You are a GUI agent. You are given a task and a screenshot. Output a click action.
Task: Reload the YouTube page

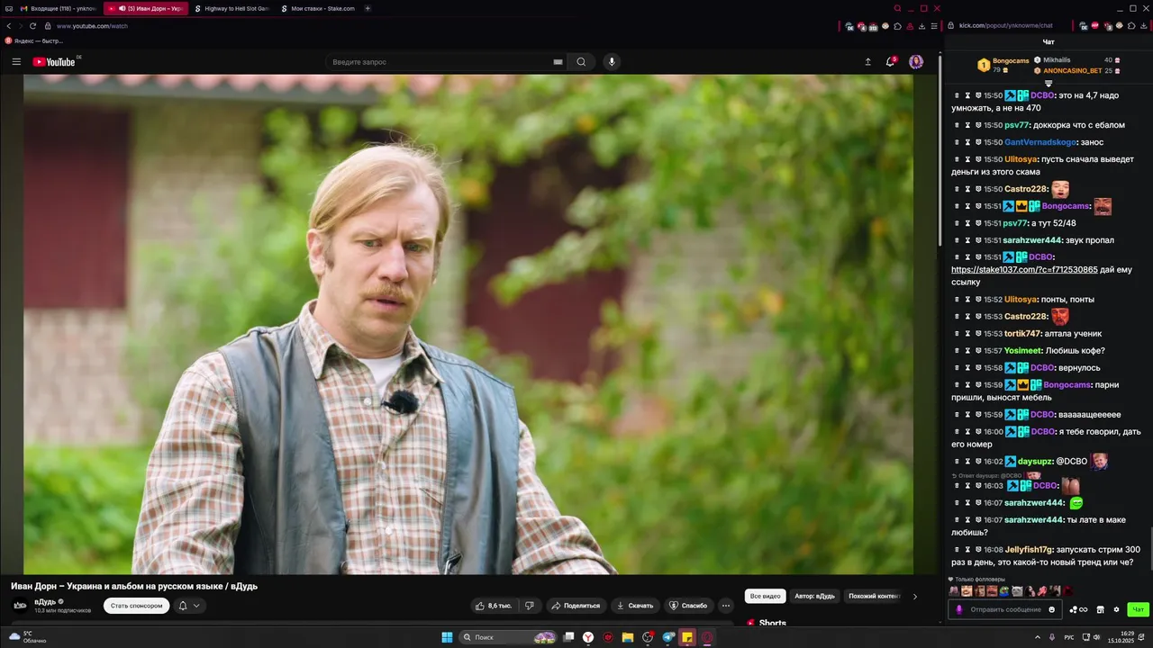[32, 26]
